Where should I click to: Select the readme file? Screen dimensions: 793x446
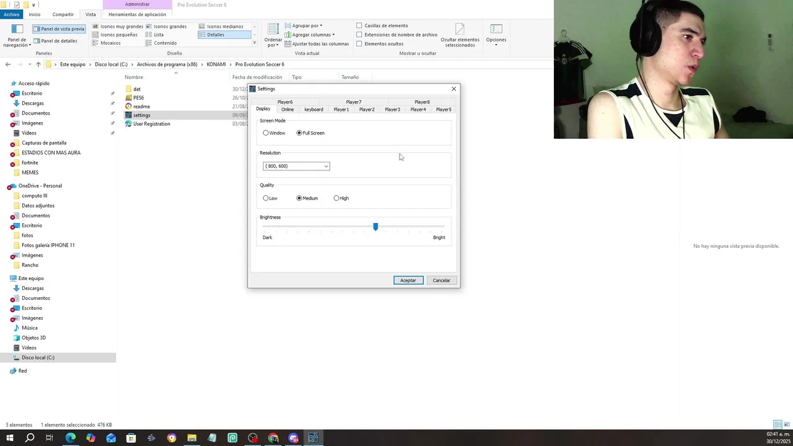(x=141, y=107)
